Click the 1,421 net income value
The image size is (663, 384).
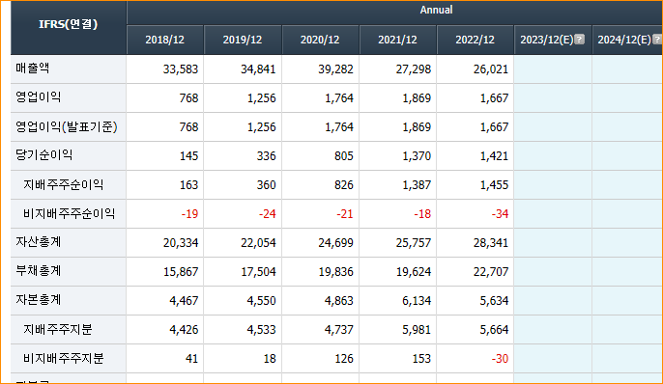(494, 156)
